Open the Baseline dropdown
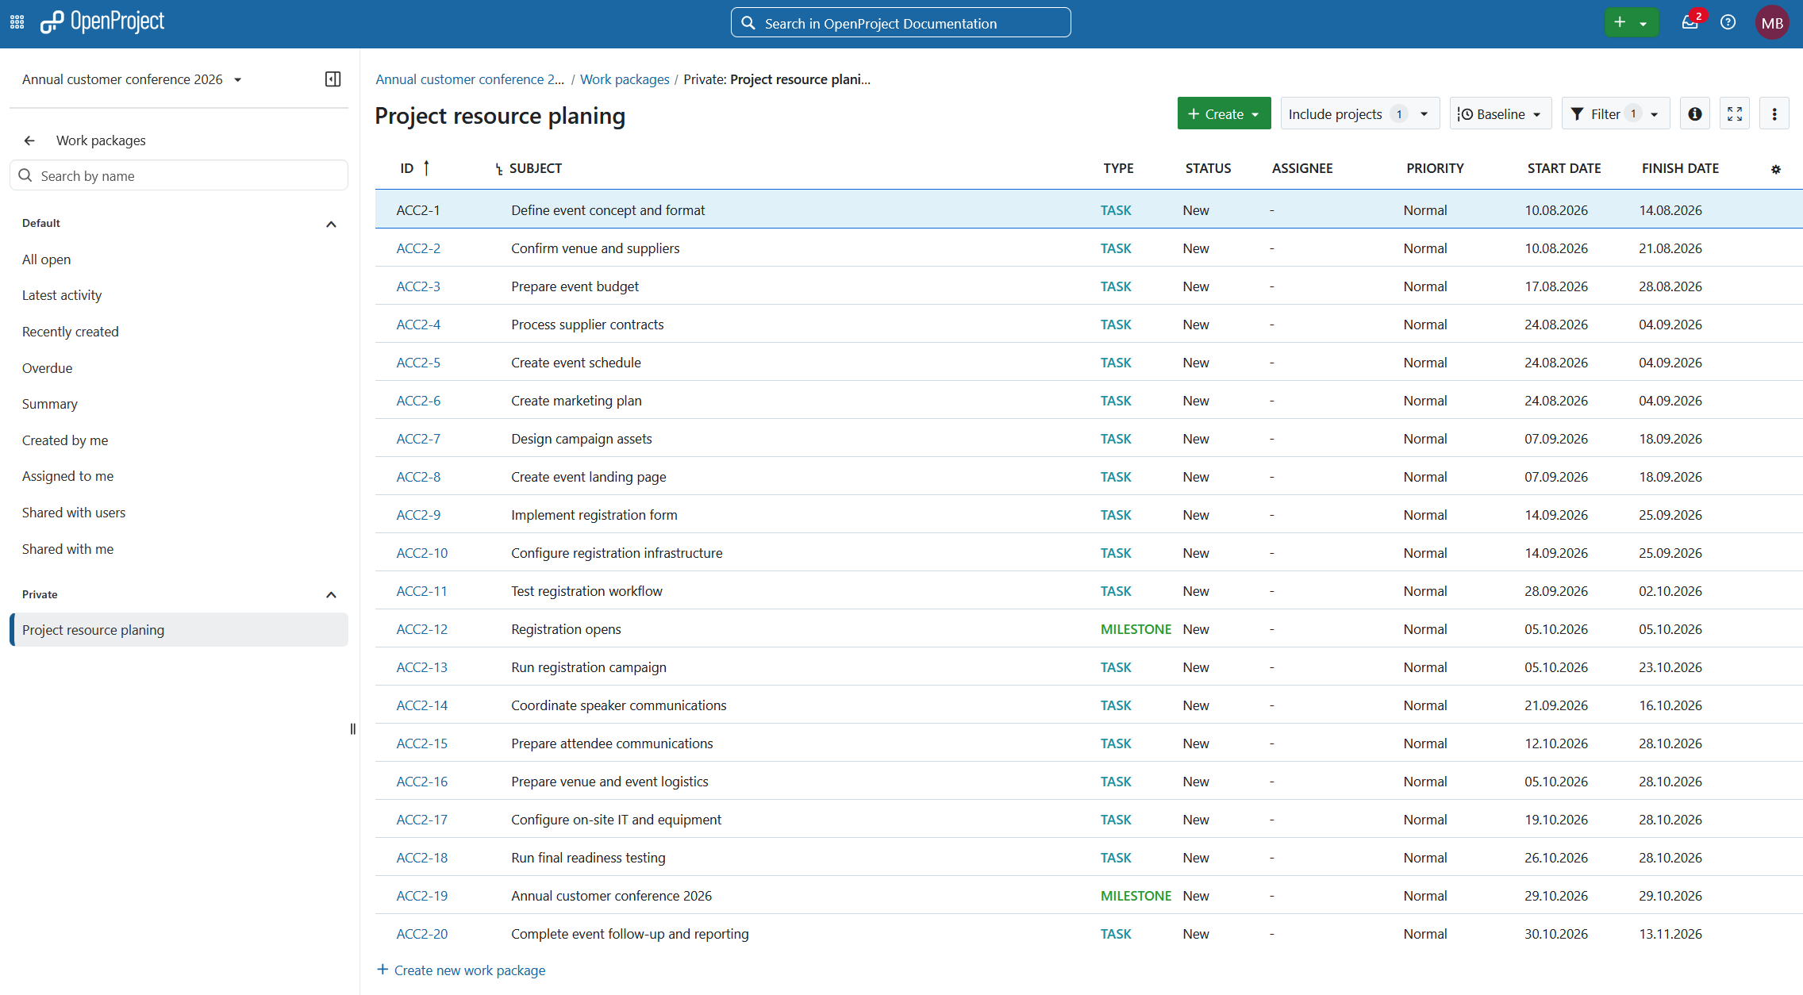 [1500, 113]
